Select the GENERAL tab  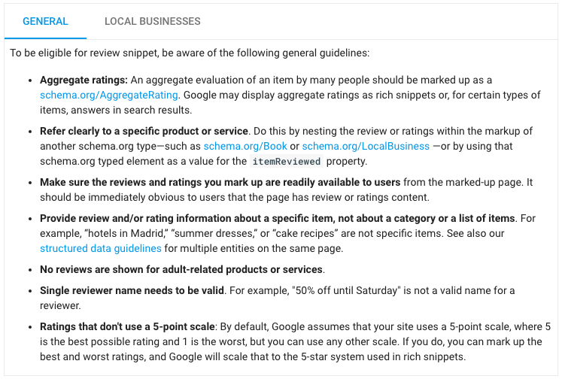point(45,21)
